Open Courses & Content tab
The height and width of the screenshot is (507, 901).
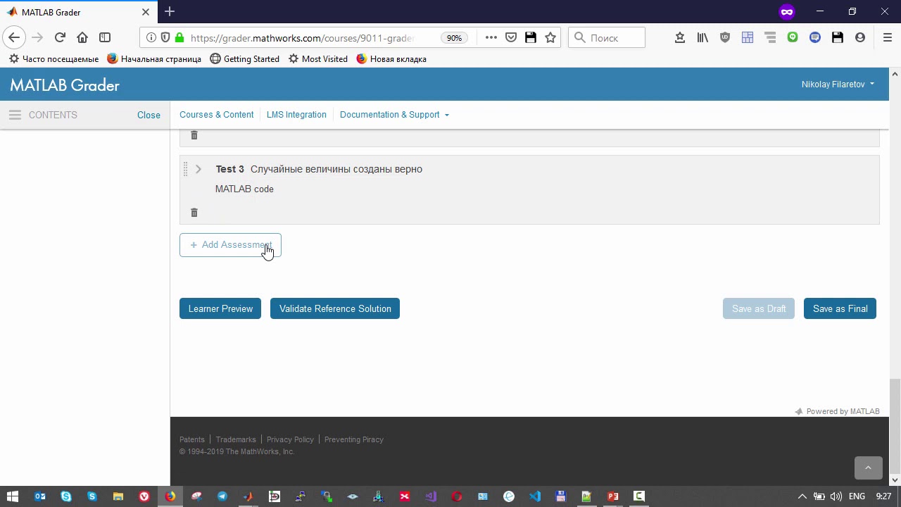216,115
